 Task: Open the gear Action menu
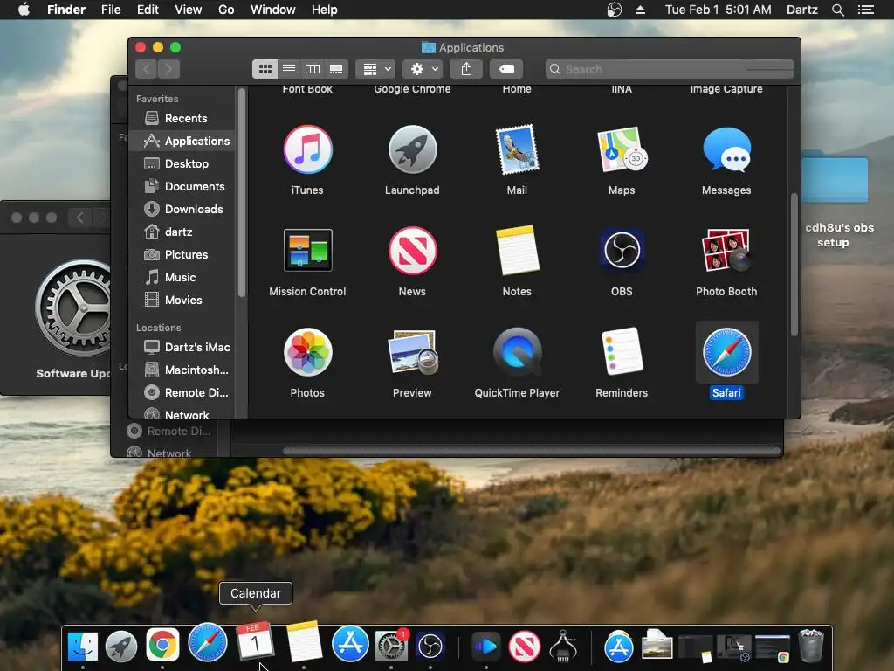point(423,69)
